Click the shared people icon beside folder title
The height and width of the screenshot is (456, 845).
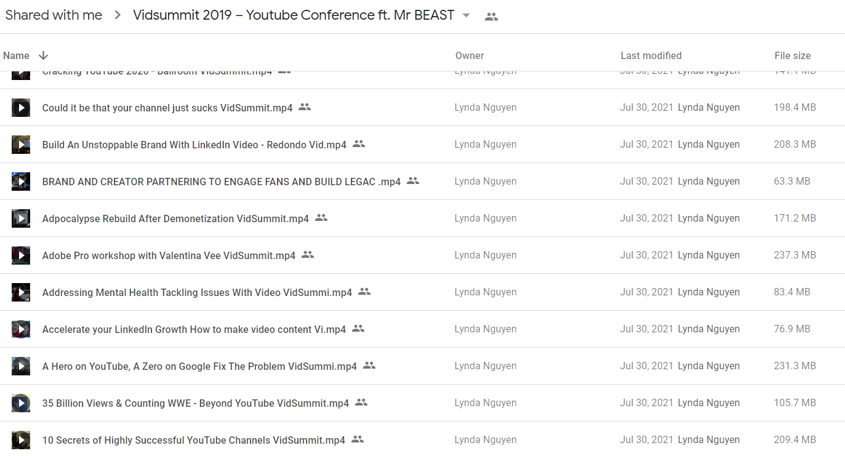(x=491, y=17)
